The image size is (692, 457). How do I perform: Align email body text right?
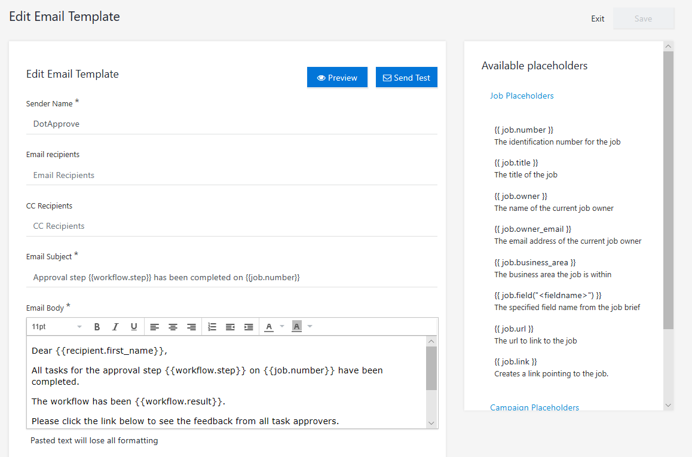192,327
